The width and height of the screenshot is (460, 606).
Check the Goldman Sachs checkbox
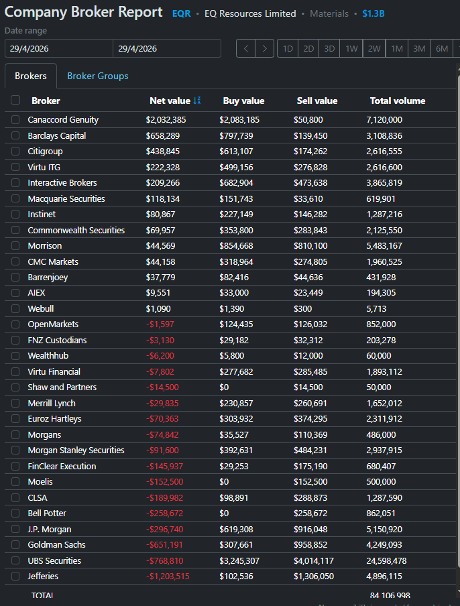(15, 544)
